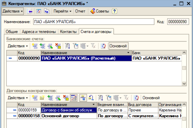Add a new bank account with the Add icon
Image resolution: width=193 pixels, height=128 pixels.
pos(35,46)
